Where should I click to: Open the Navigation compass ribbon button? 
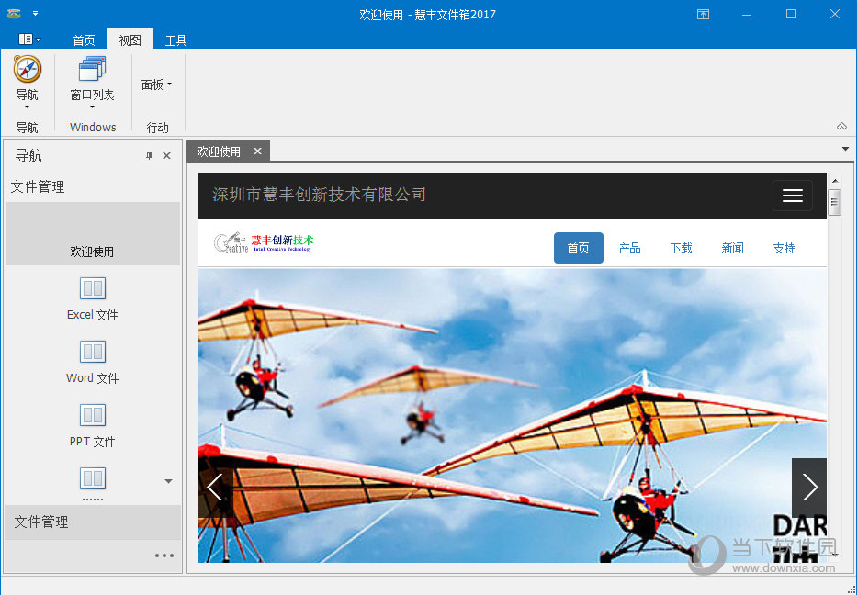27,82
